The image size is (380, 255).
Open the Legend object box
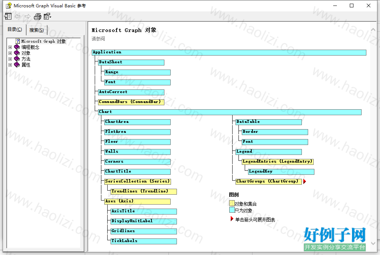point(269,152)
